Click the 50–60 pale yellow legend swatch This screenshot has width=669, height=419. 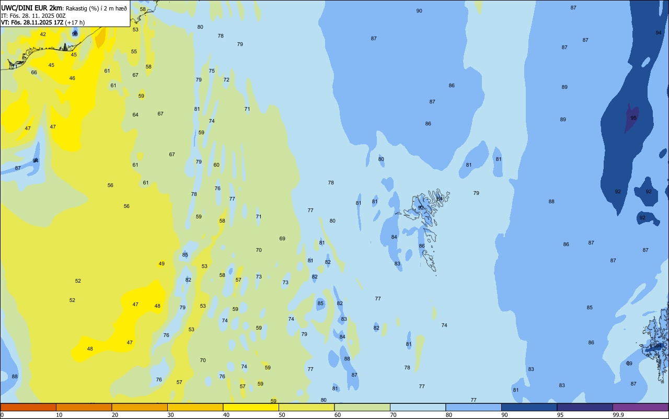306,407
